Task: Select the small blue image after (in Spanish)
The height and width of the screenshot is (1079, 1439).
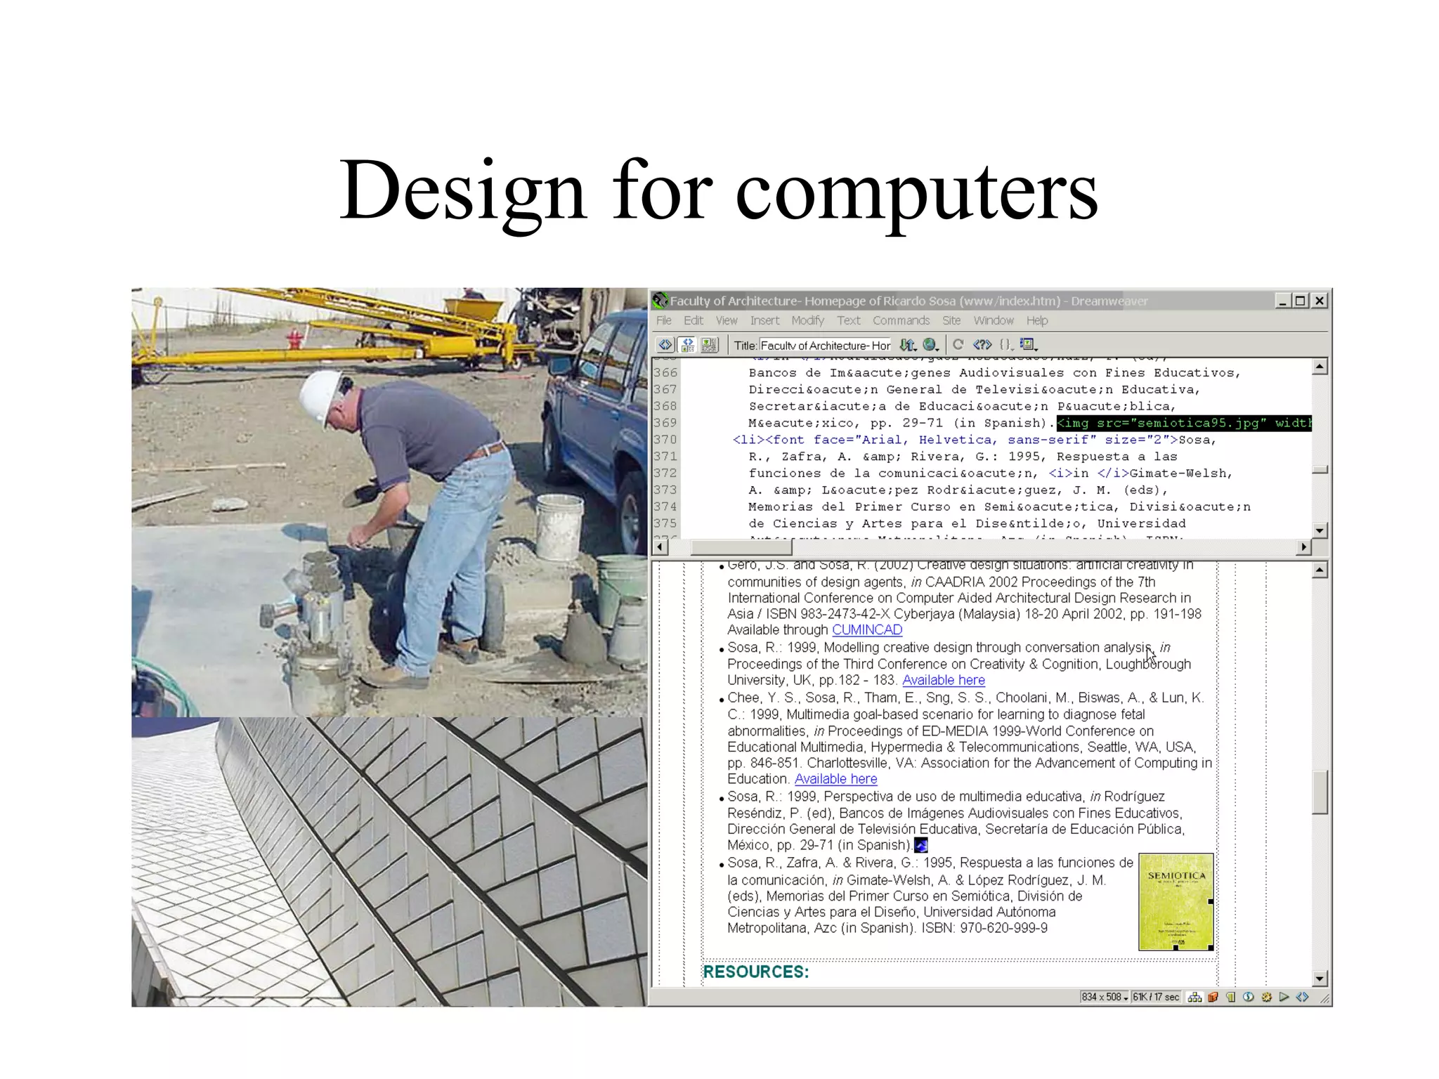Action: [920, 846]
